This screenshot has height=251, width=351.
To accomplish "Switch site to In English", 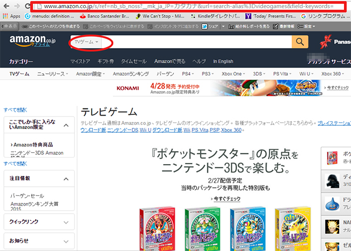I will click(x=223, y=62).
